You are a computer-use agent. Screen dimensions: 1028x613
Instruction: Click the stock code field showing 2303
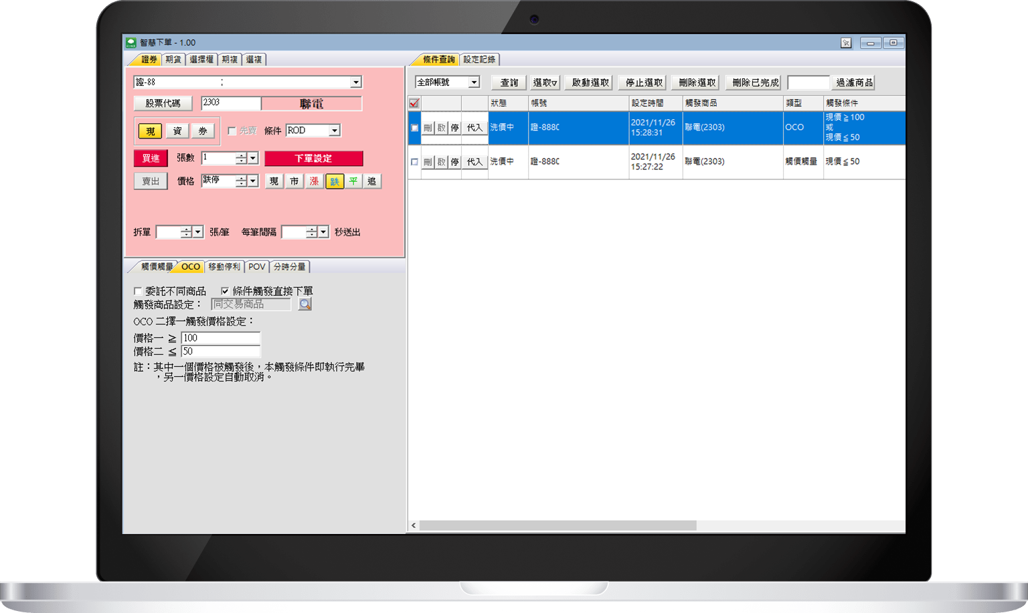click(231, 103)
